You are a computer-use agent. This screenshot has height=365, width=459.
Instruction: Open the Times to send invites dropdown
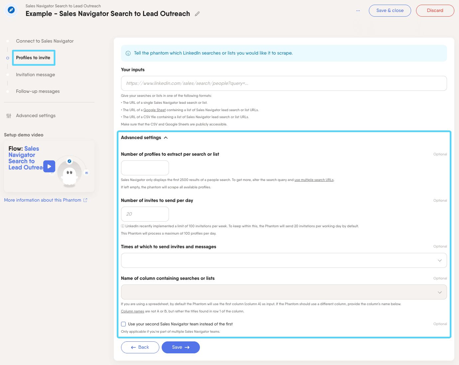coord(284,260)
